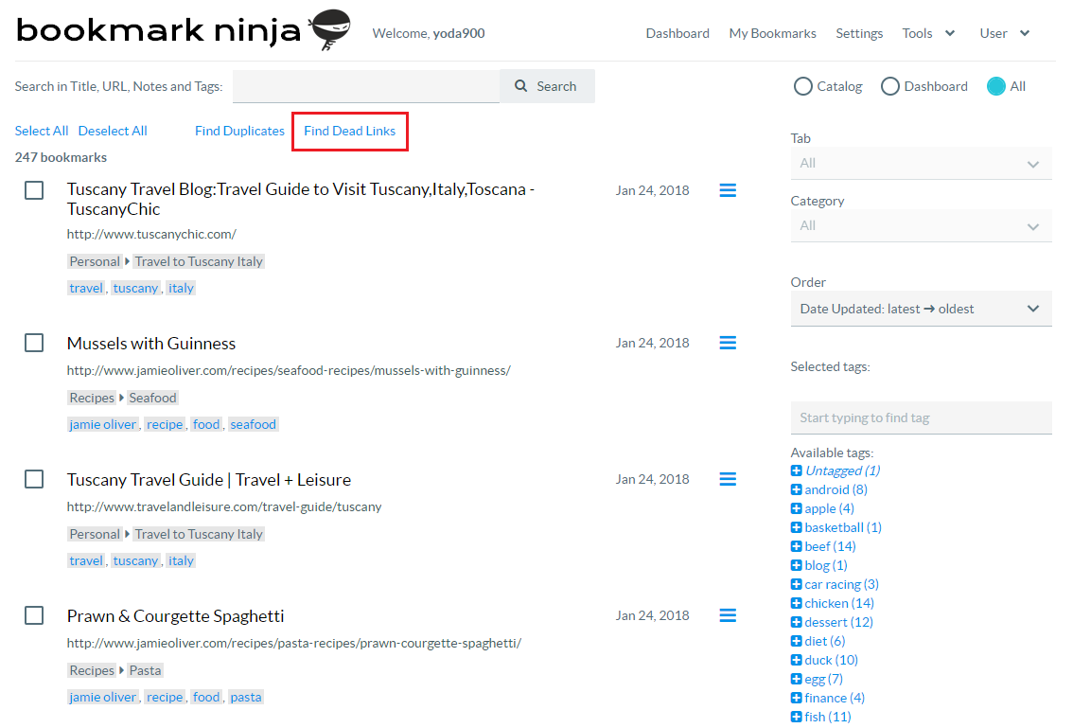The height and width of the screenshot is (728, 1073).
Task: Click the plus icon next to the fish tag
Action: tap(796, 716)
